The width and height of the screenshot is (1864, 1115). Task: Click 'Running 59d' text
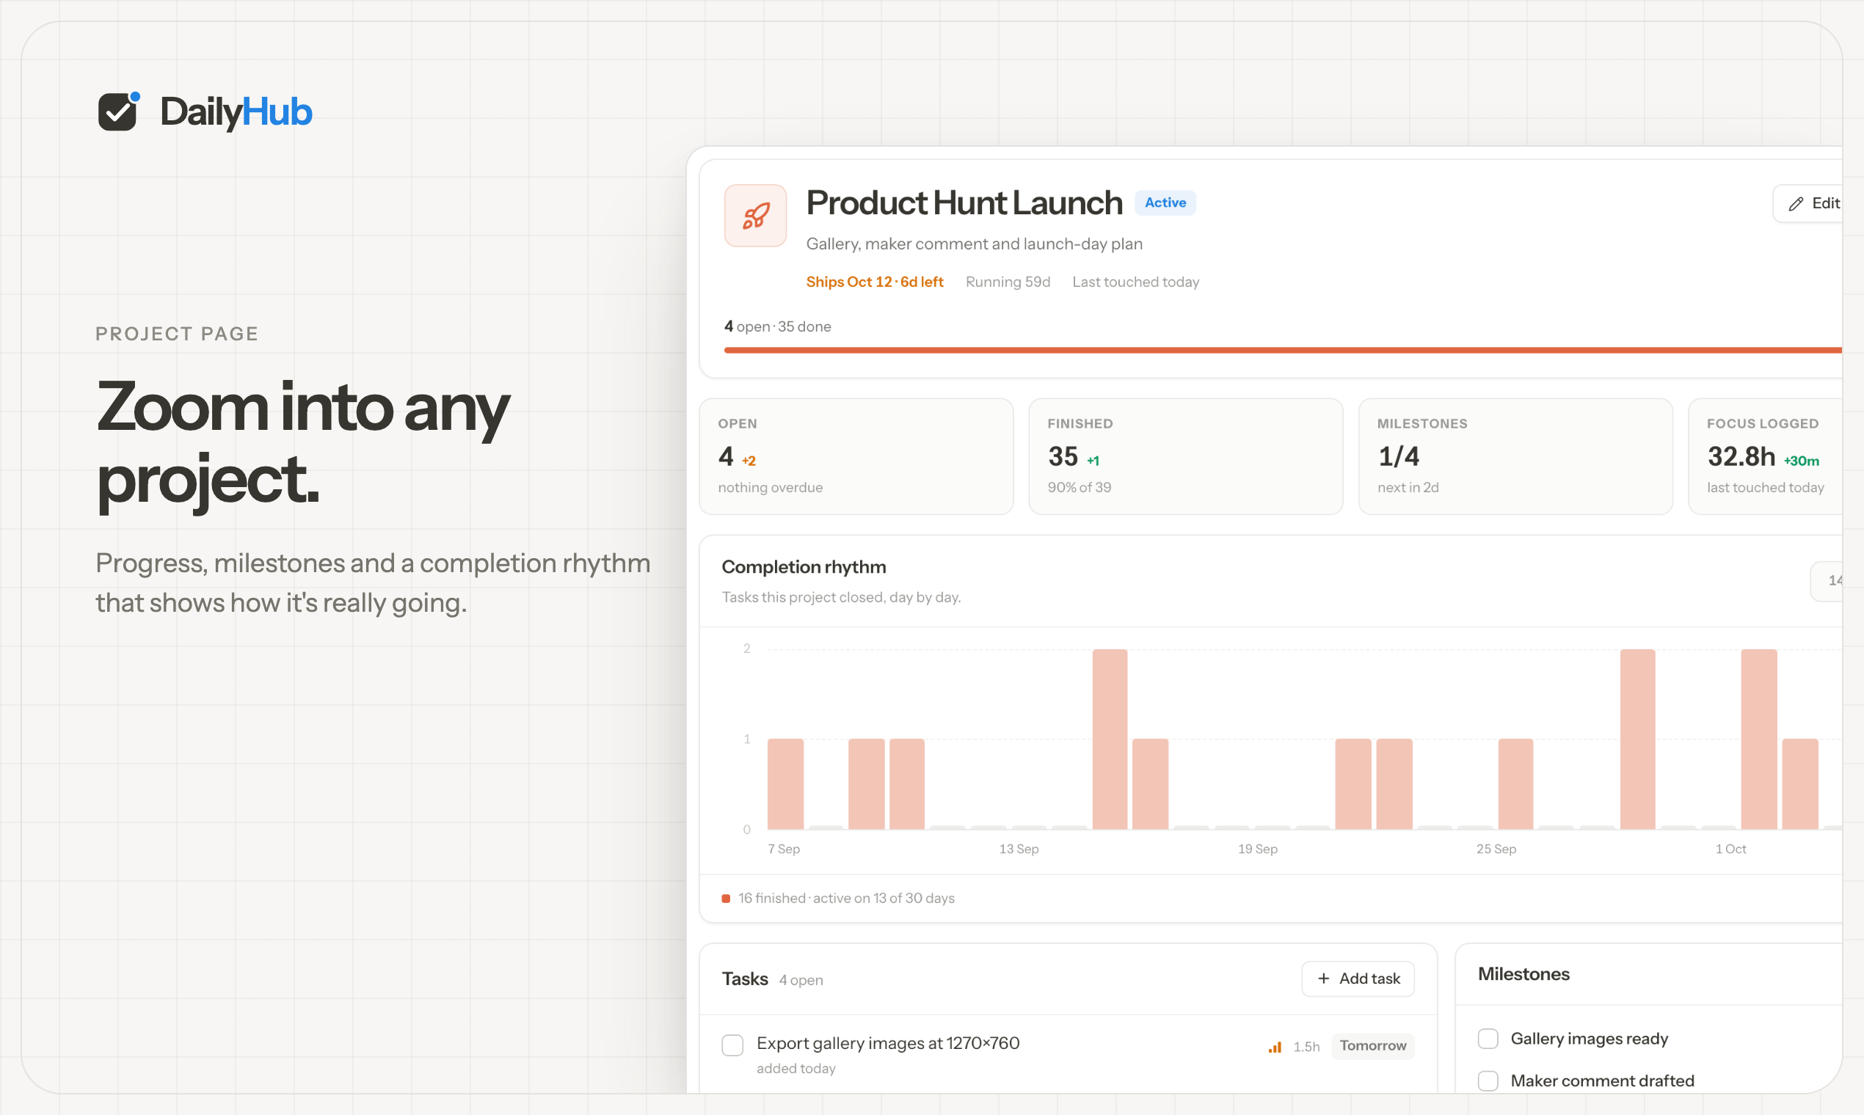[x=1007, y=282]
